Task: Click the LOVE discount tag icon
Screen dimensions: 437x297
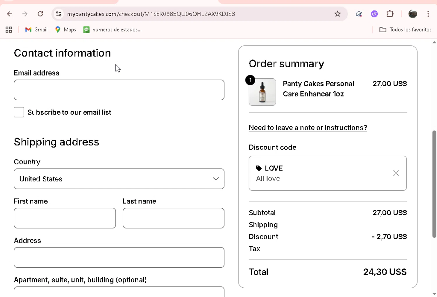Action: tap(259, 168)
